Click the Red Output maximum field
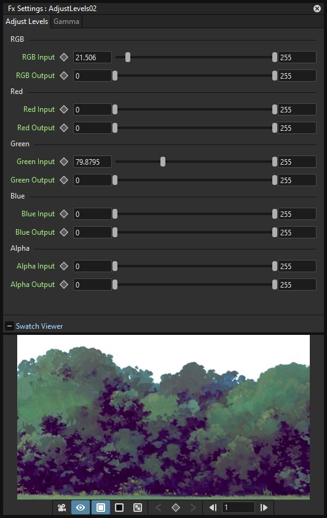 [x=297, y=128]
